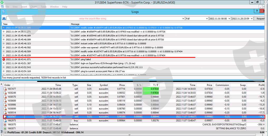Click the Logs window help question mark
The width and height of the screenshot is (268, 136).
(256, 11)
